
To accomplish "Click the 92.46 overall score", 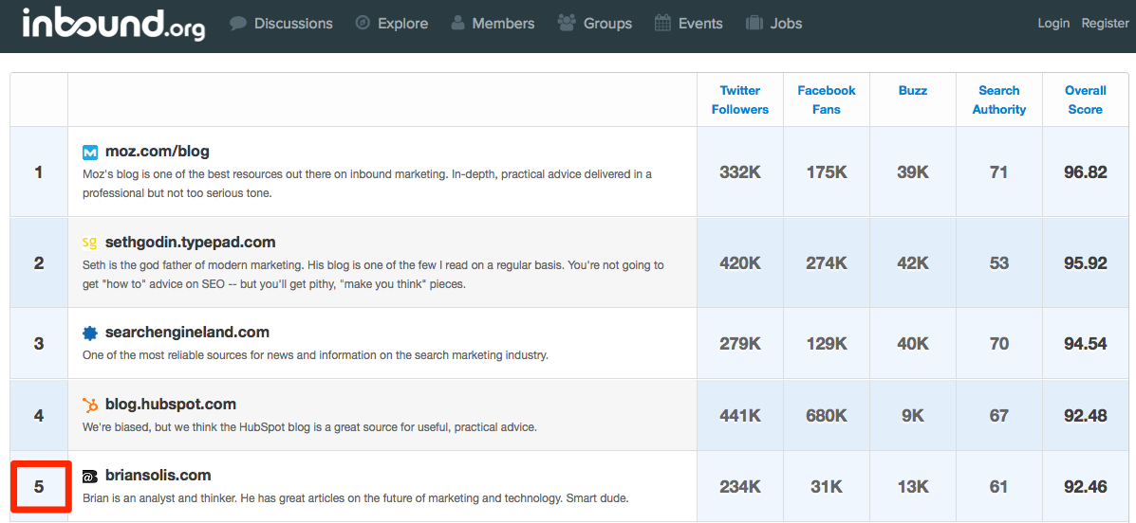I will (x=1086, y=487).
